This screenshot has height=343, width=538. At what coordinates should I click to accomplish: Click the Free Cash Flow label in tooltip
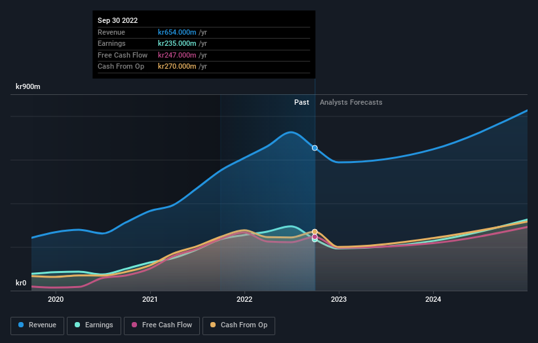coord(123,55)
